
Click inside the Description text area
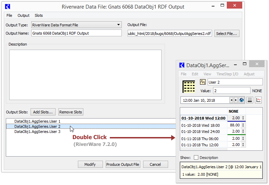(85, 75)
